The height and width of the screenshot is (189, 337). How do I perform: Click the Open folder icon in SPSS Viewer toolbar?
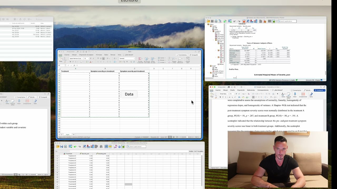click(x=208, y=21)
